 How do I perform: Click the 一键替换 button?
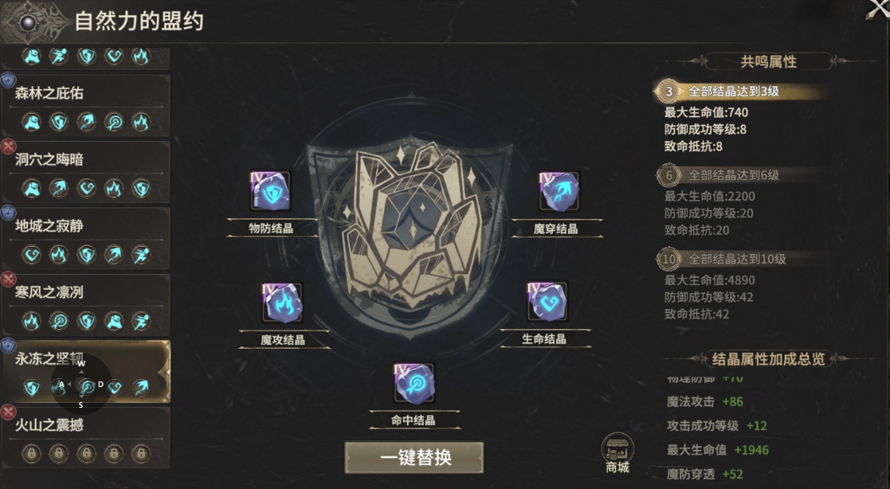[414, 457]
